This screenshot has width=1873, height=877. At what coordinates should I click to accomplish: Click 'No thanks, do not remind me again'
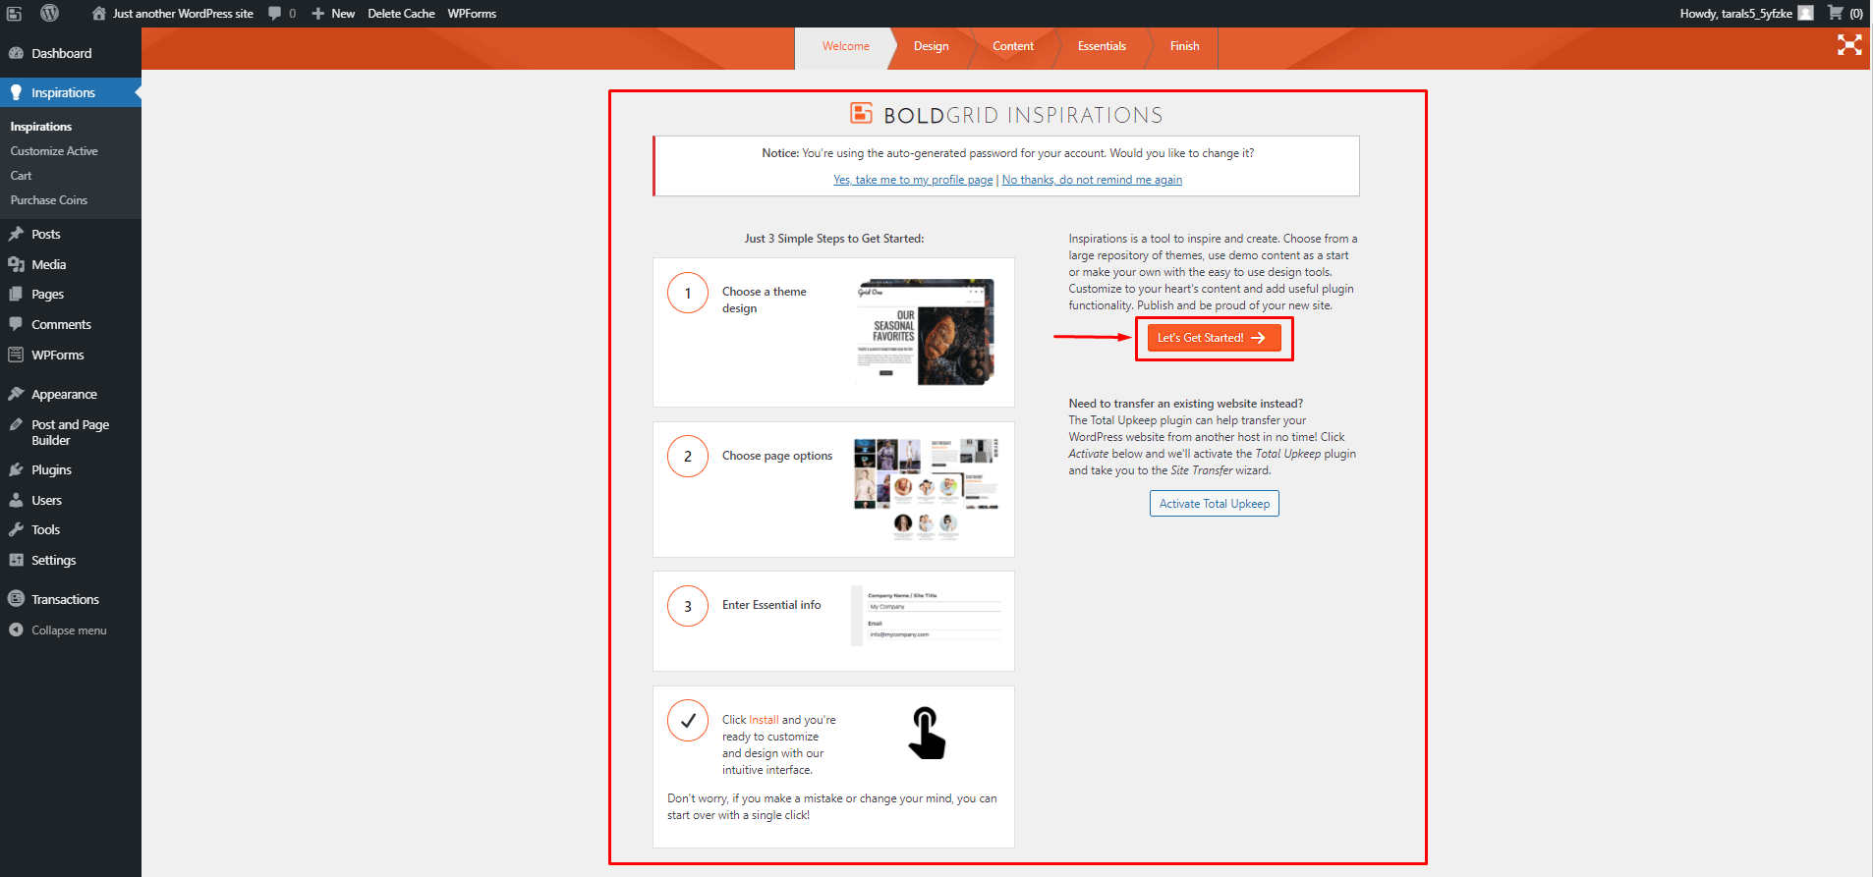pos(1092,180)
